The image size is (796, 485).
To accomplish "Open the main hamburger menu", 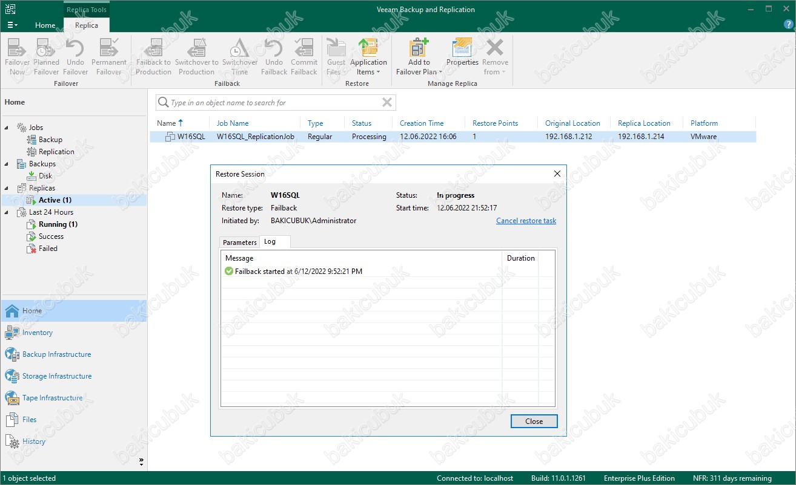I will click(12, 25).
